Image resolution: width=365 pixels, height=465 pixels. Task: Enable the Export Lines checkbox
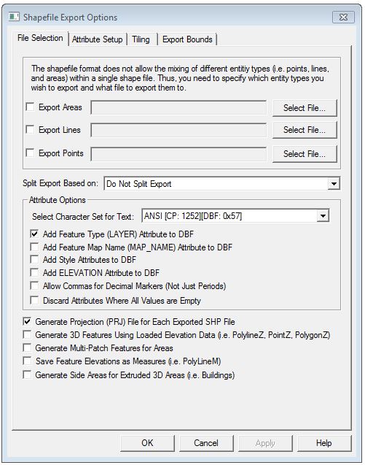pyautogui.click(x=30, y=129)
